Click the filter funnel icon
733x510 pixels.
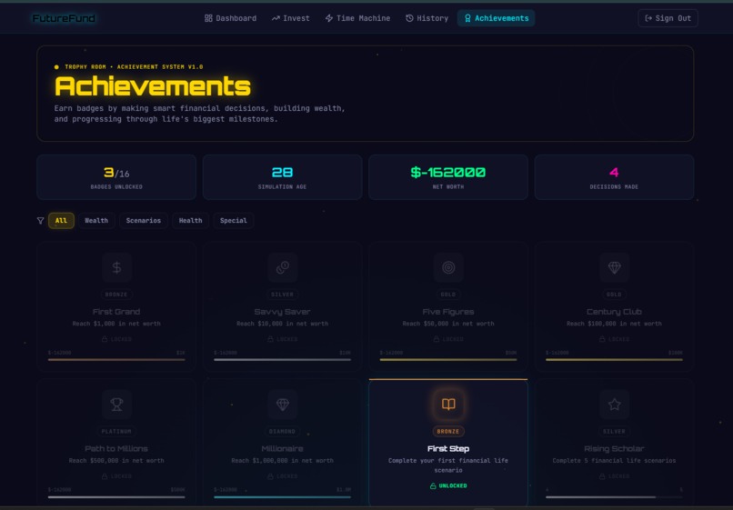(41, 221)
